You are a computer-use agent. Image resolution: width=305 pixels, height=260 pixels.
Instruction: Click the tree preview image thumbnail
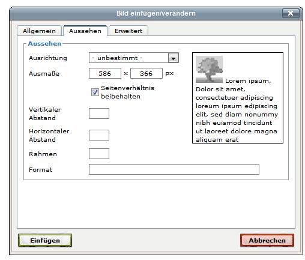(209, 69)
